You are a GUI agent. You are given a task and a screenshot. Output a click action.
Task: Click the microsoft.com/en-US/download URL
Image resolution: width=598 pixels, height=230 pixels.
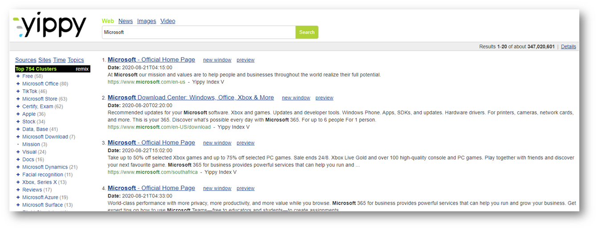tap(159, 127)
